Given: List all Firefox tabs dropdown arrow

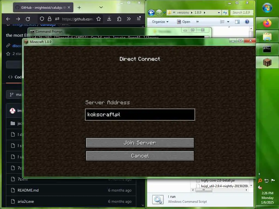Looking at the screenshot, I should [x=101, y=7].
